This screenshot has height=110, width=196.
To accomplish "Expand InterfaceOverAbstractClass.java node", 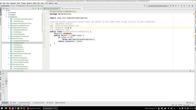I will (9, 53).
